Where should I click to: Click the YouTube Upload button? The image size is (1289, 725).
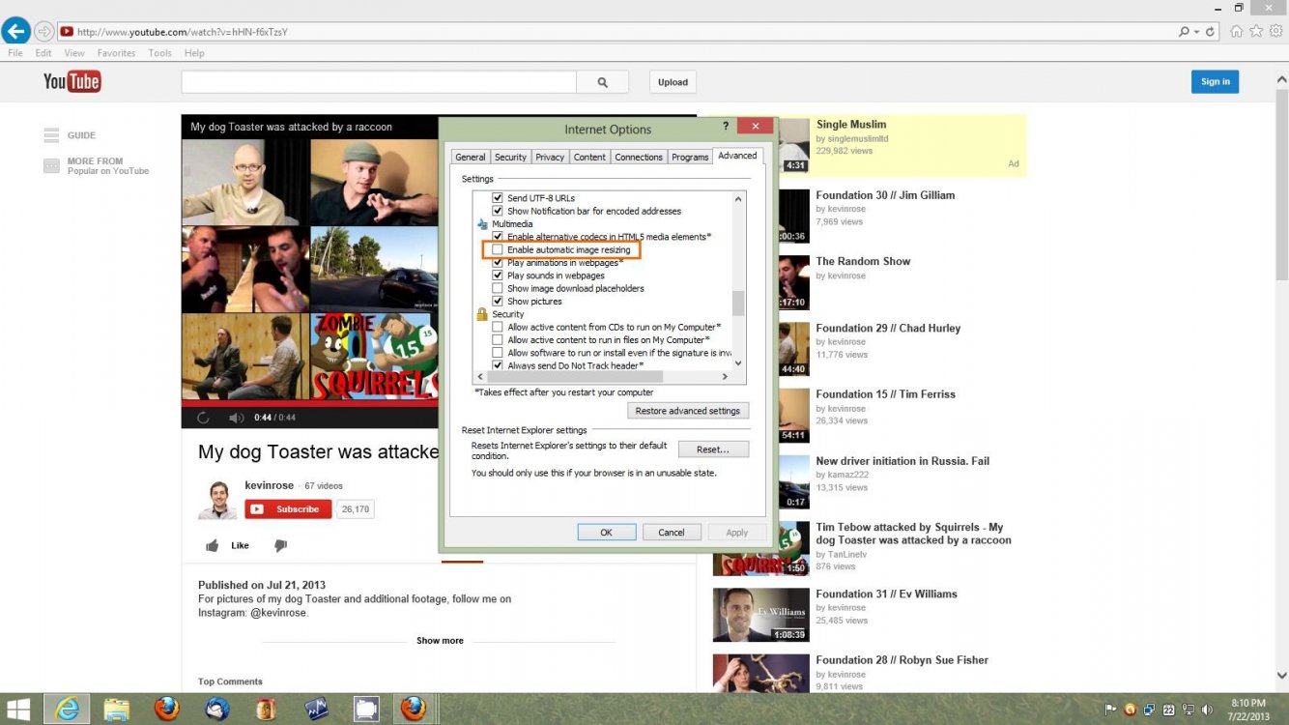pyautogui.click(x=673, y=82)
